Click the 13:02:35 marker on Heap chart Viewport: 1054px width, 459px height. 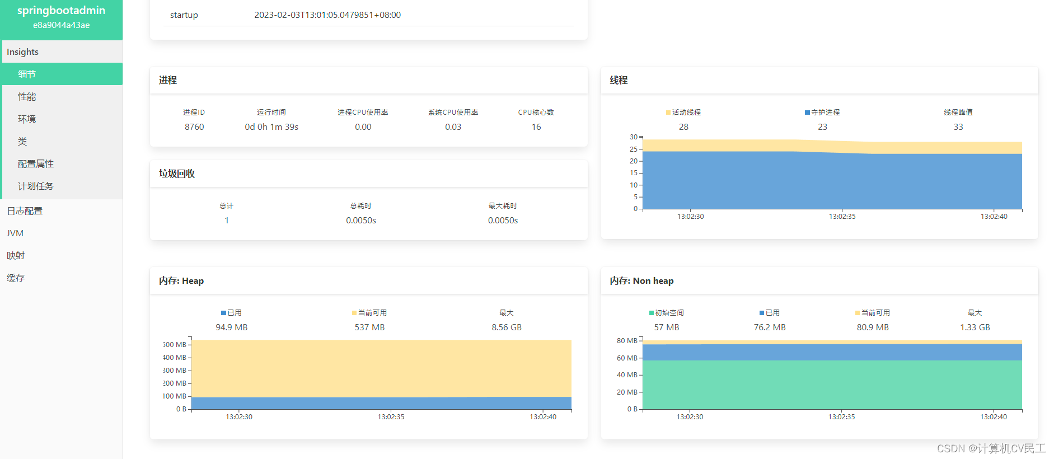click(x=391, y=416)
